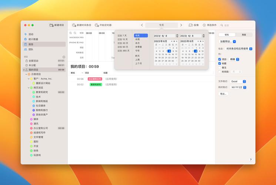
Task: Open the 耗时格式 XX:YY:ZZ dropdown
Action: pos(238,87)
